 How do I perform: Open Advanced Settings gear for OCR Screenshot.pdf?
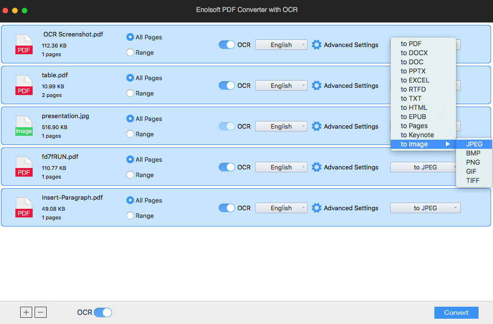tap(316, 45)
